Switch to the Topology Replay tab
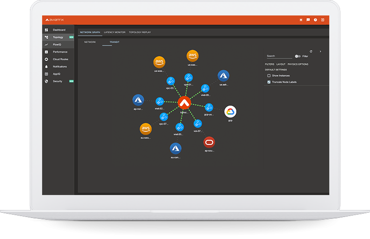The height and width of the screenshot is (239, 370). click(x=140, y=32)
